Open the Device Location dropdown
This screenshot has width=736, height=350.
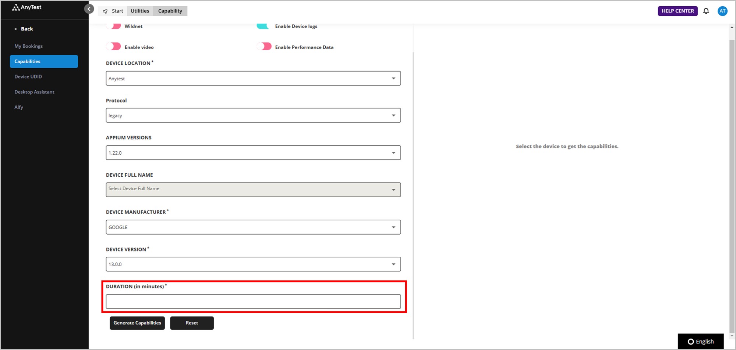point(253,78)
